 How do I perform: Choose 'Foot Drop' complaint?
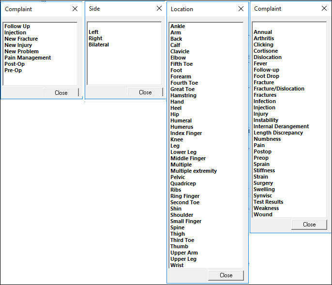pos(266,76)
